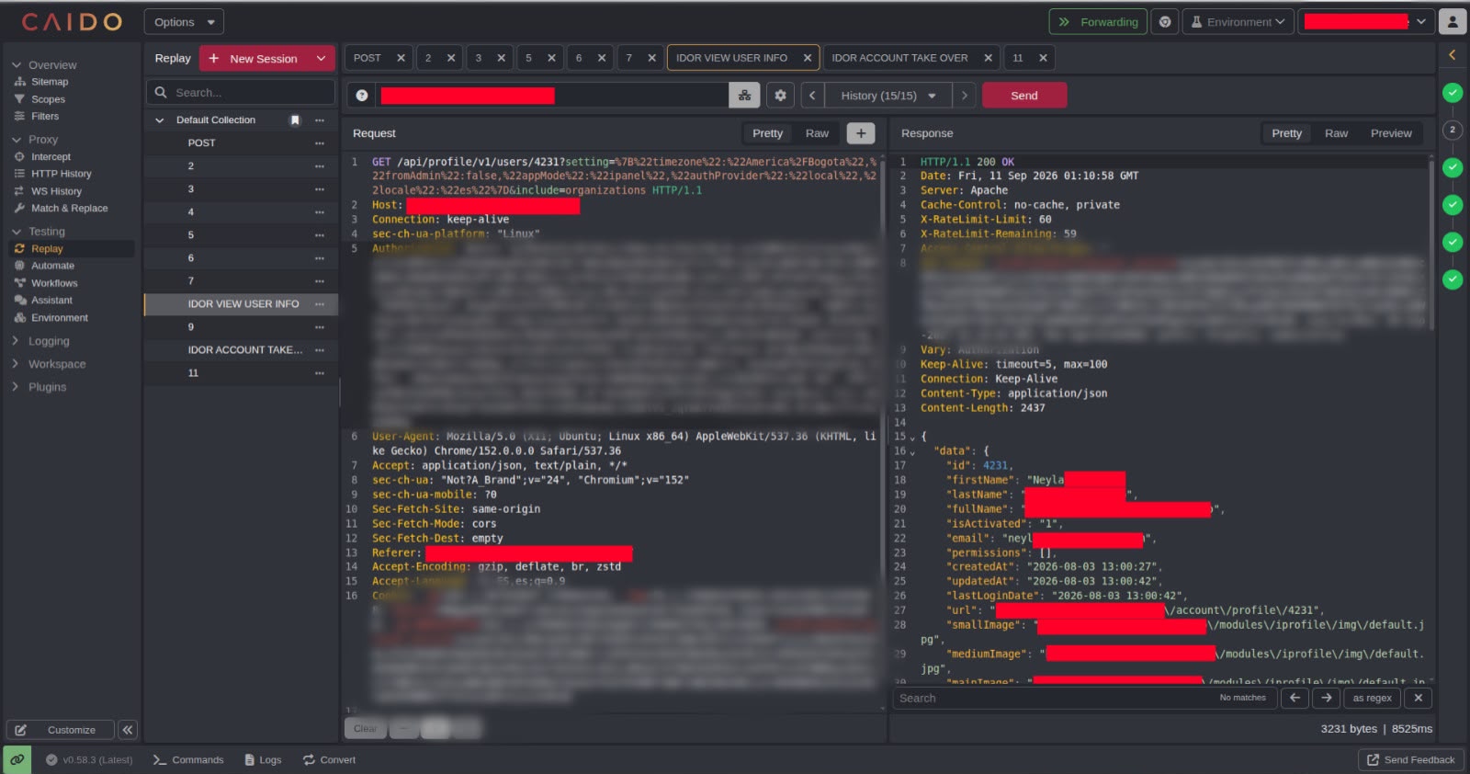Screen dimensions: 1470x774
Task: Open the Commands palette
Action: click(188, 760)
